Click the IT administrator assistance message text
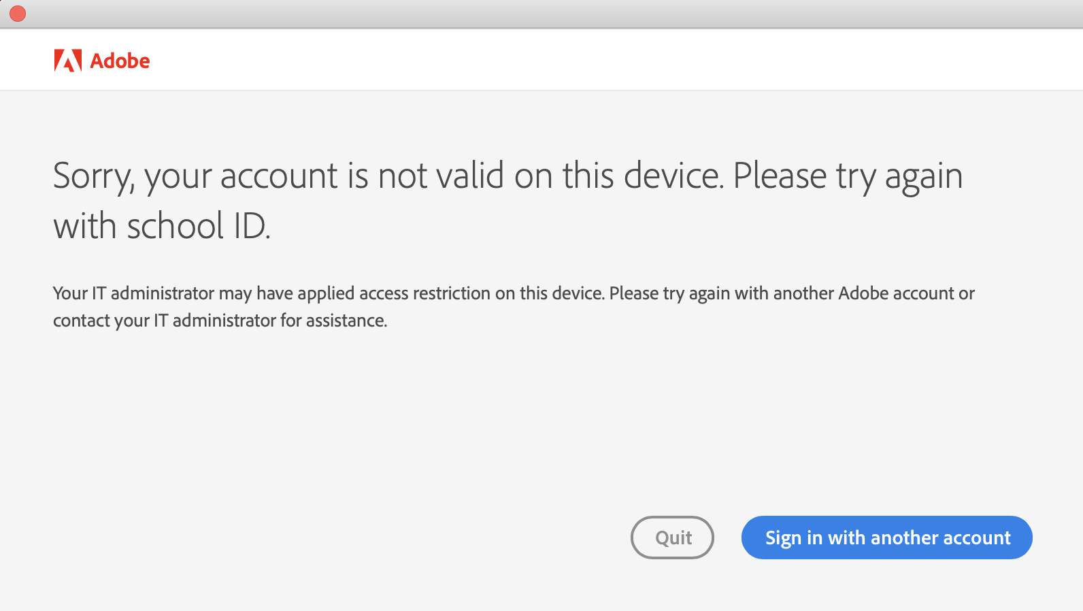 (x=514, y=306)
